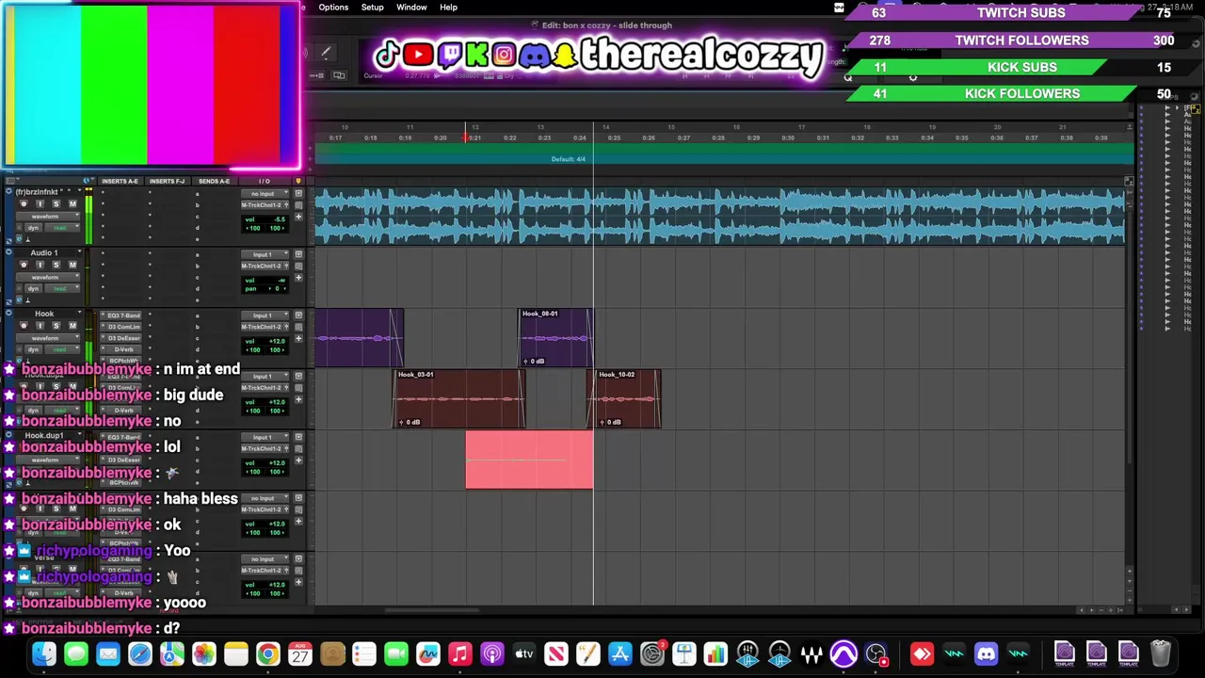Open the Input 1 selector on Hook track
This screenshot has height=678, width=1205.
pyautogui.click(x=263, y=315)
